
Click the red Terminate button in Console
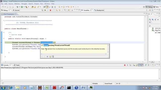[x=125, y=65]
